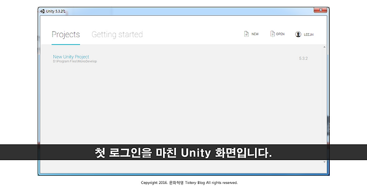Image resolution: width=367 pixels, height=186 pixels.
Task: Click the NEW button label
Action: pos(255,34)
